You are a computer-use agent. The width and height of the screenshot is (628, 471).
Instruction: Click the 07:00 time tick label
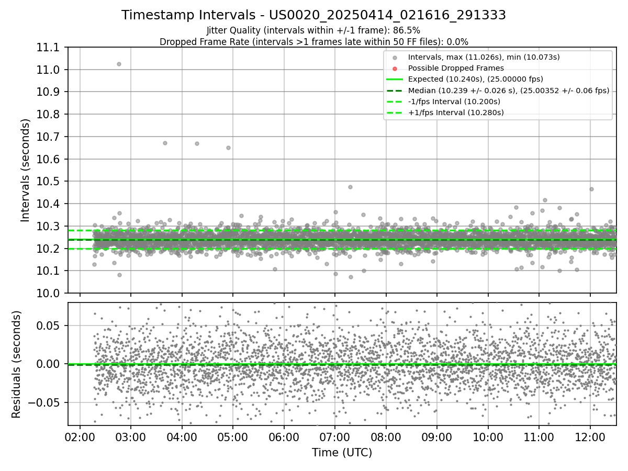pos(335,438)
